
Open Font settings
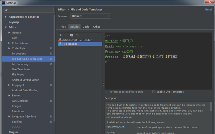coord(15,38)
